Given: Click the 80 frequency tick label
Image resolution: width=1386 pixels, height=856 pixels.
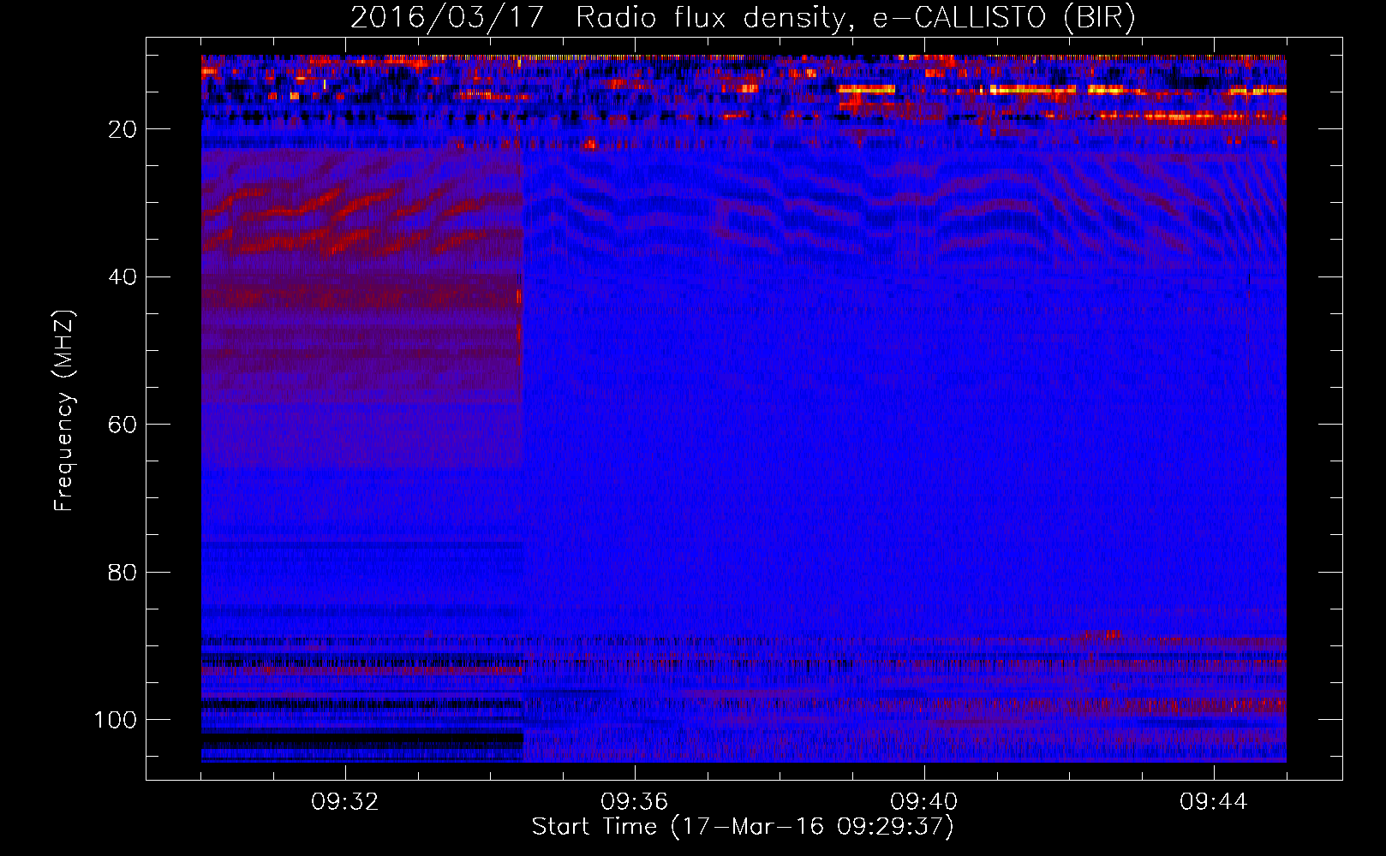Looking at the screenshot, I should click(123, 573).
